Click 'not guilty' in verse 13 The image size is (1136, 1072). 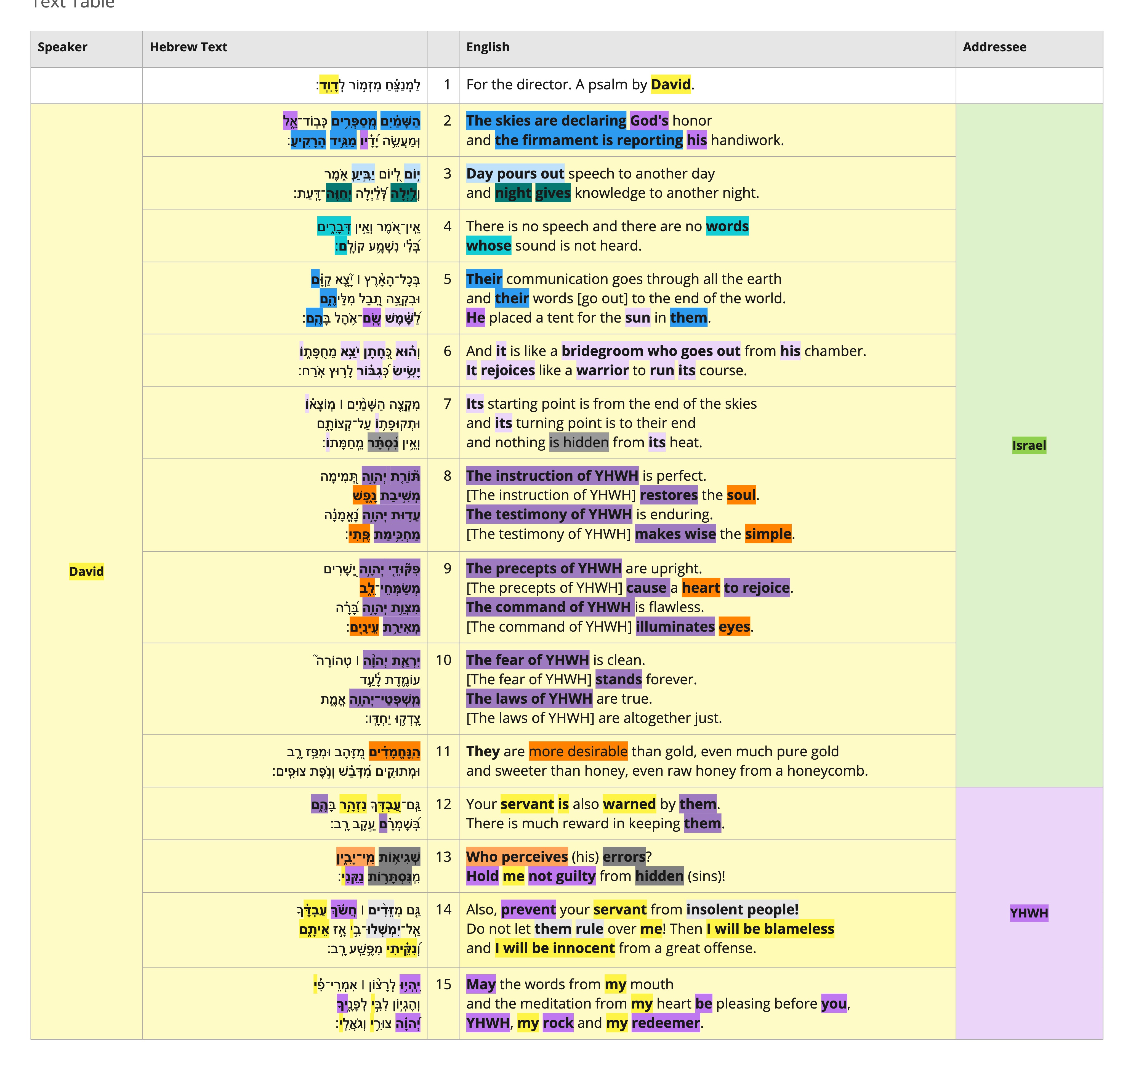tap(562, 876)
